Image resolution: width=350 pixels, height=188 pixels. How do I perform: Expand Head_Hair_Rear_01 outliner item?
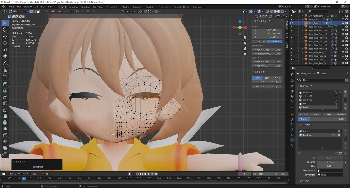(302, 52)
